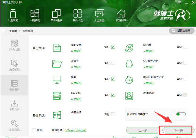
Task: Check 当前系统 backup checkbox
Action: 113,114
